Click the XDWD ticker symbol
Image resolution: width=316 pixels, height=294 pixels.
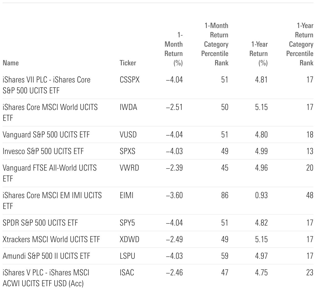click(129, 240)
